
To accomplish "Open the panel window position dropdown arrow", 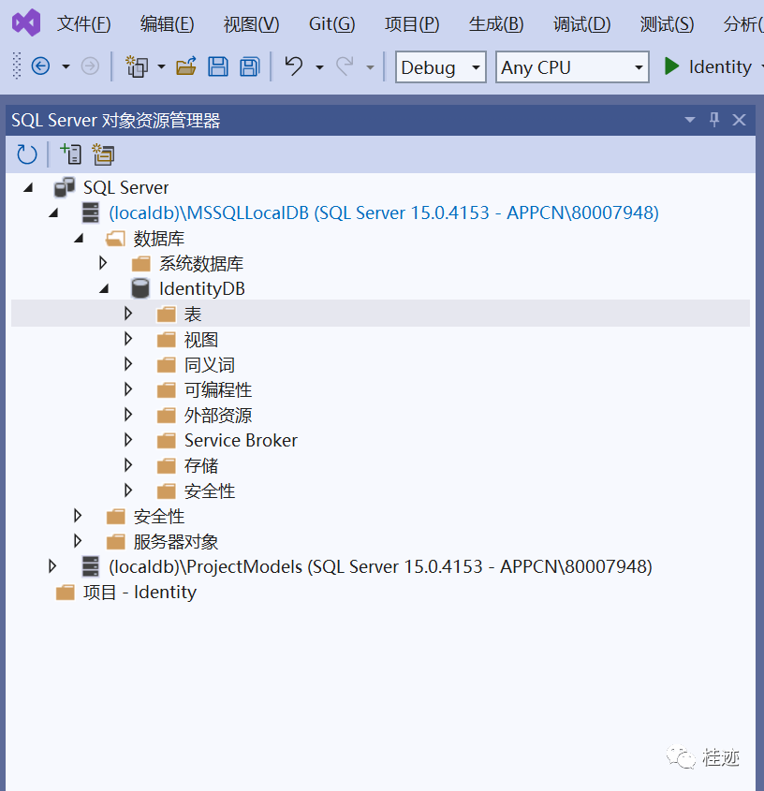I will pos(690,120).
